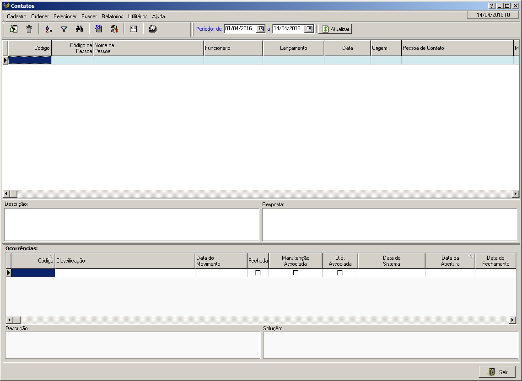The height and width of the screenshot is (381, 522).
Task: Open the Utilitários menu
Action: (138, 16)
